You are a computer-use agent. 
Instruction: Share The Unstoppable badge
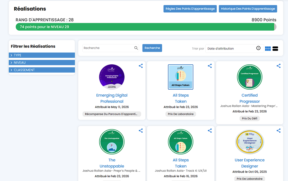tap(141, 131)
